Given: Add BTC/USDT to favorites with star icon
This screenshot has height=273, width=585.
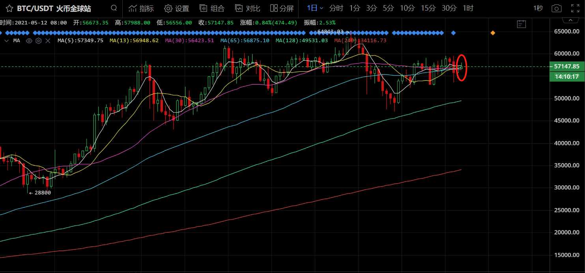Looking at the screenshot, I should [x=9, y=8].
